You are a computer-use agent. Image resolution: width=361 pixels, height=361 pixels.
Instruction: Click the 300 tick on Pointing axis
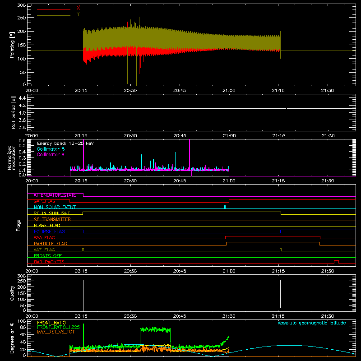pyautogui.click(x=22, y=5)
